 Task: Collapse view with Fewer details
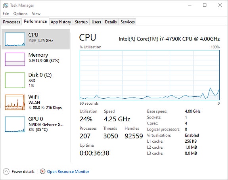(x=23, y=172)
